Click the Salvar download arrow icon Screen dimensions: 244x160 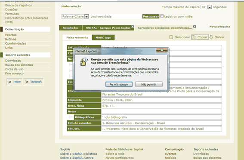211,37
